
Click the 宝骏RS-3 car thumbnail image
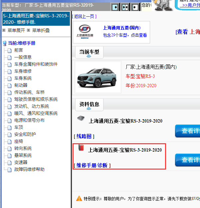[98, 77]
